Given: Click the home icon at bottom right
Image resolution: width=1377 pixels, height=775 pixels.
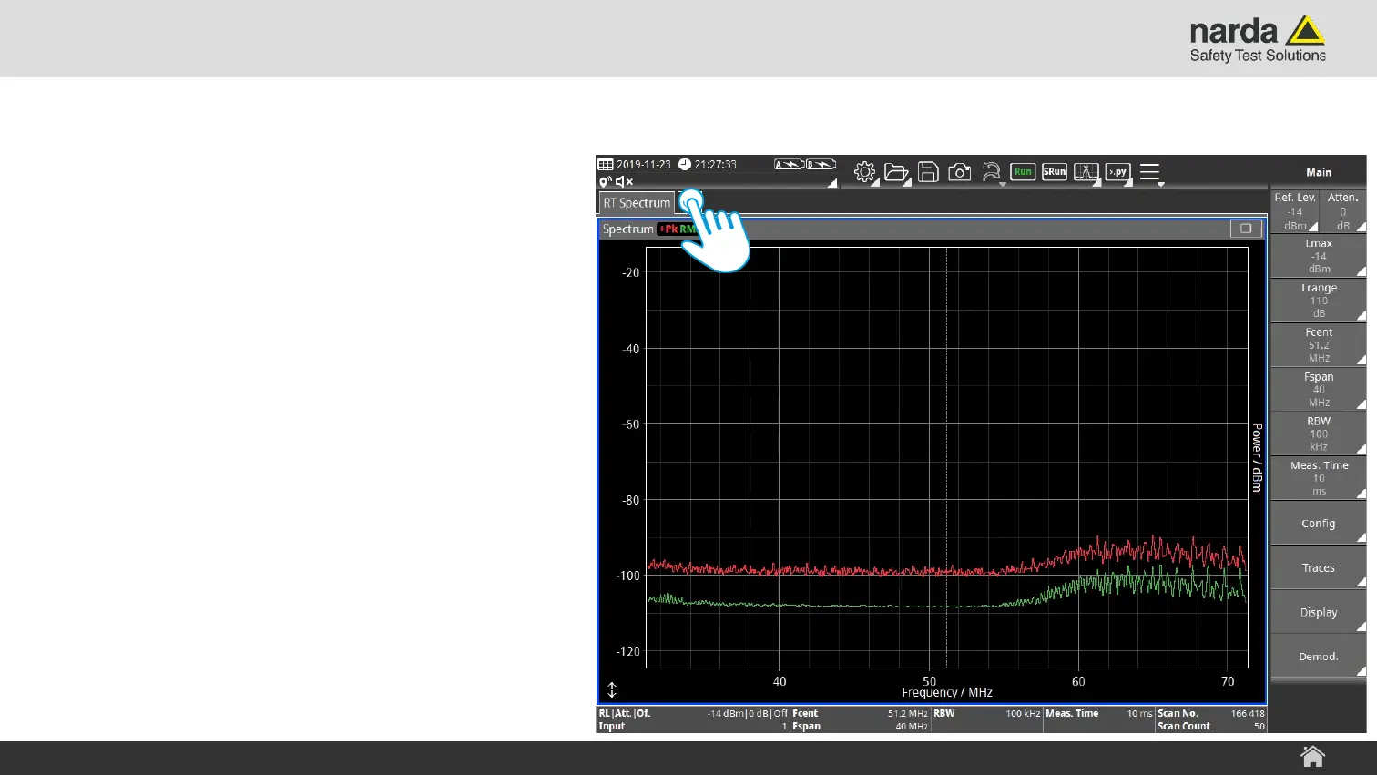Looking at the screenshot, I should (1312, 757).
